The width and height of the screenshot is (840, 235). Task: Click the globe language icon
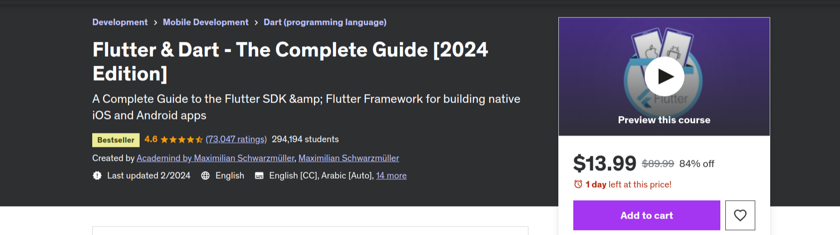205,175
